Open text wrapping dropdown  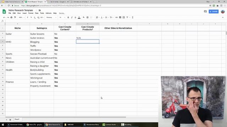[106, 17]
